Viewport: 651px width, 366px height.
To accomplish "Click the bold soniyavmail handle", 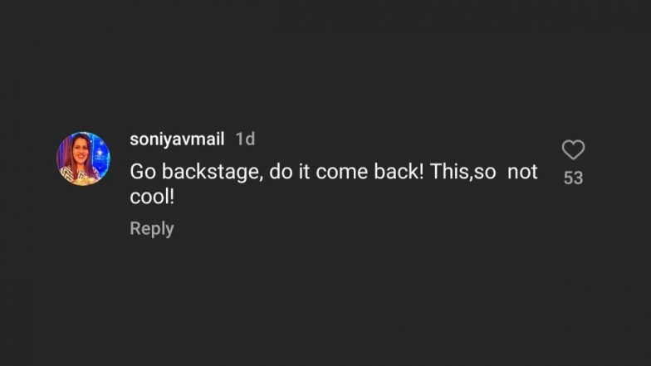I will coord(177,139).
